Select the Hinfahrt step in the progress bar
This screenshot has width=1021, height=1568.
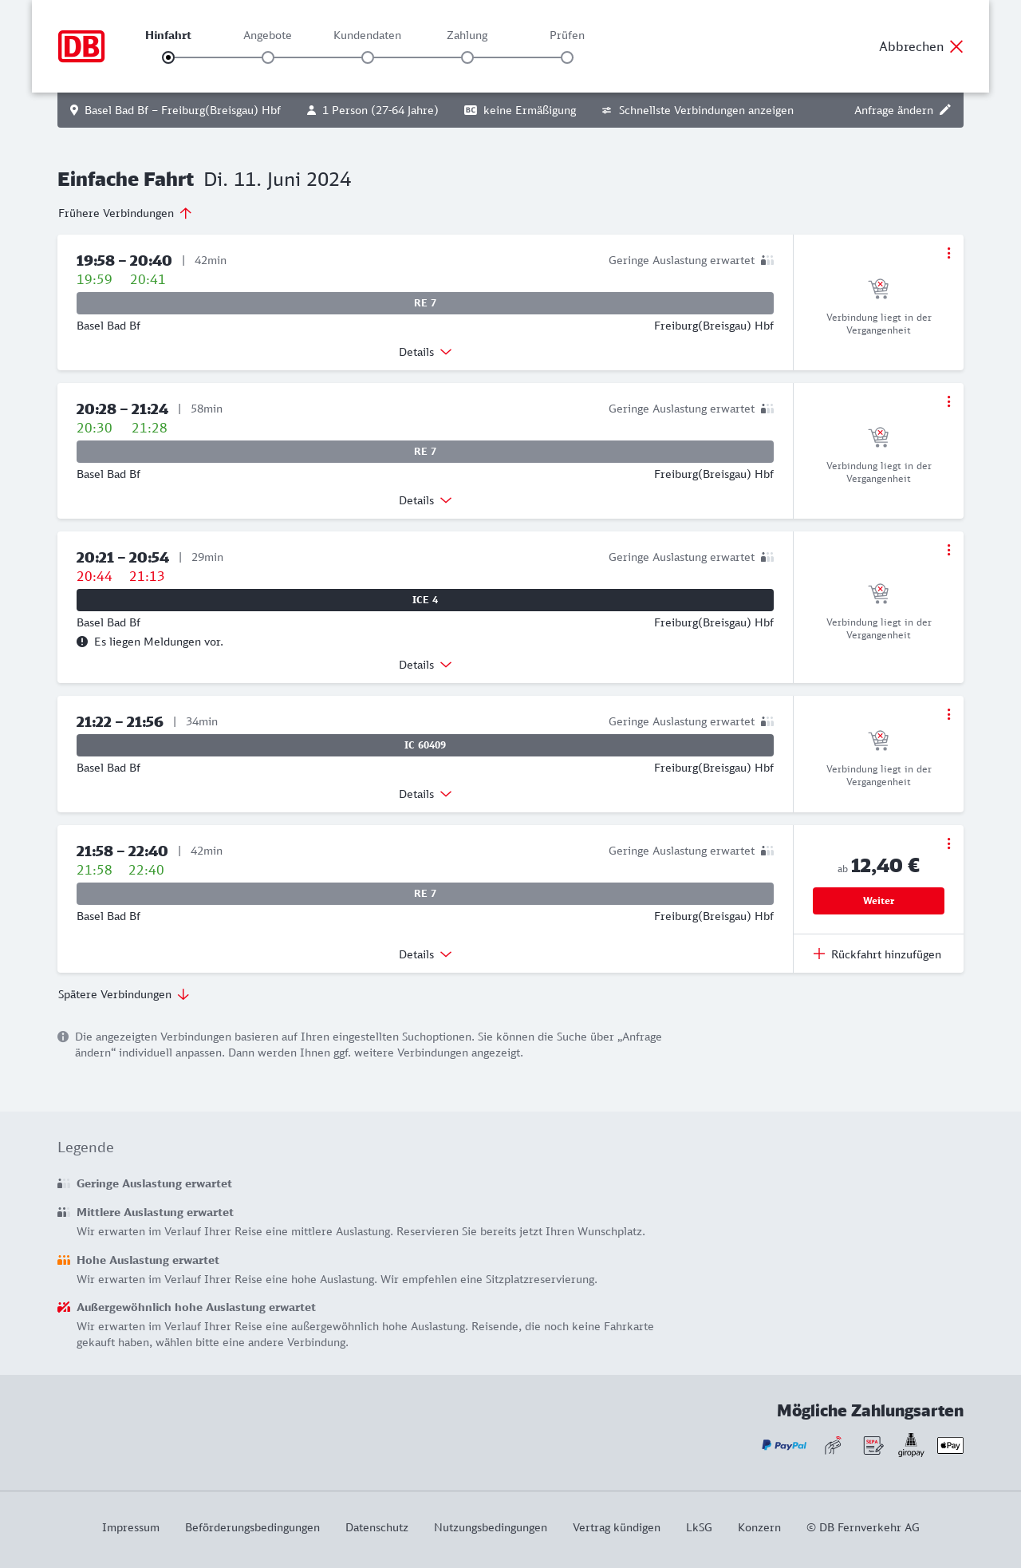[x=168, y=57]
